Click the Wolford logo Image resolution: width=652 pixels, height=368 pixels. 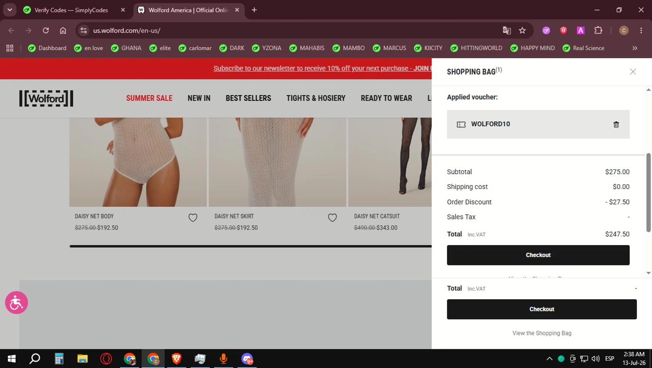(46, 99)
